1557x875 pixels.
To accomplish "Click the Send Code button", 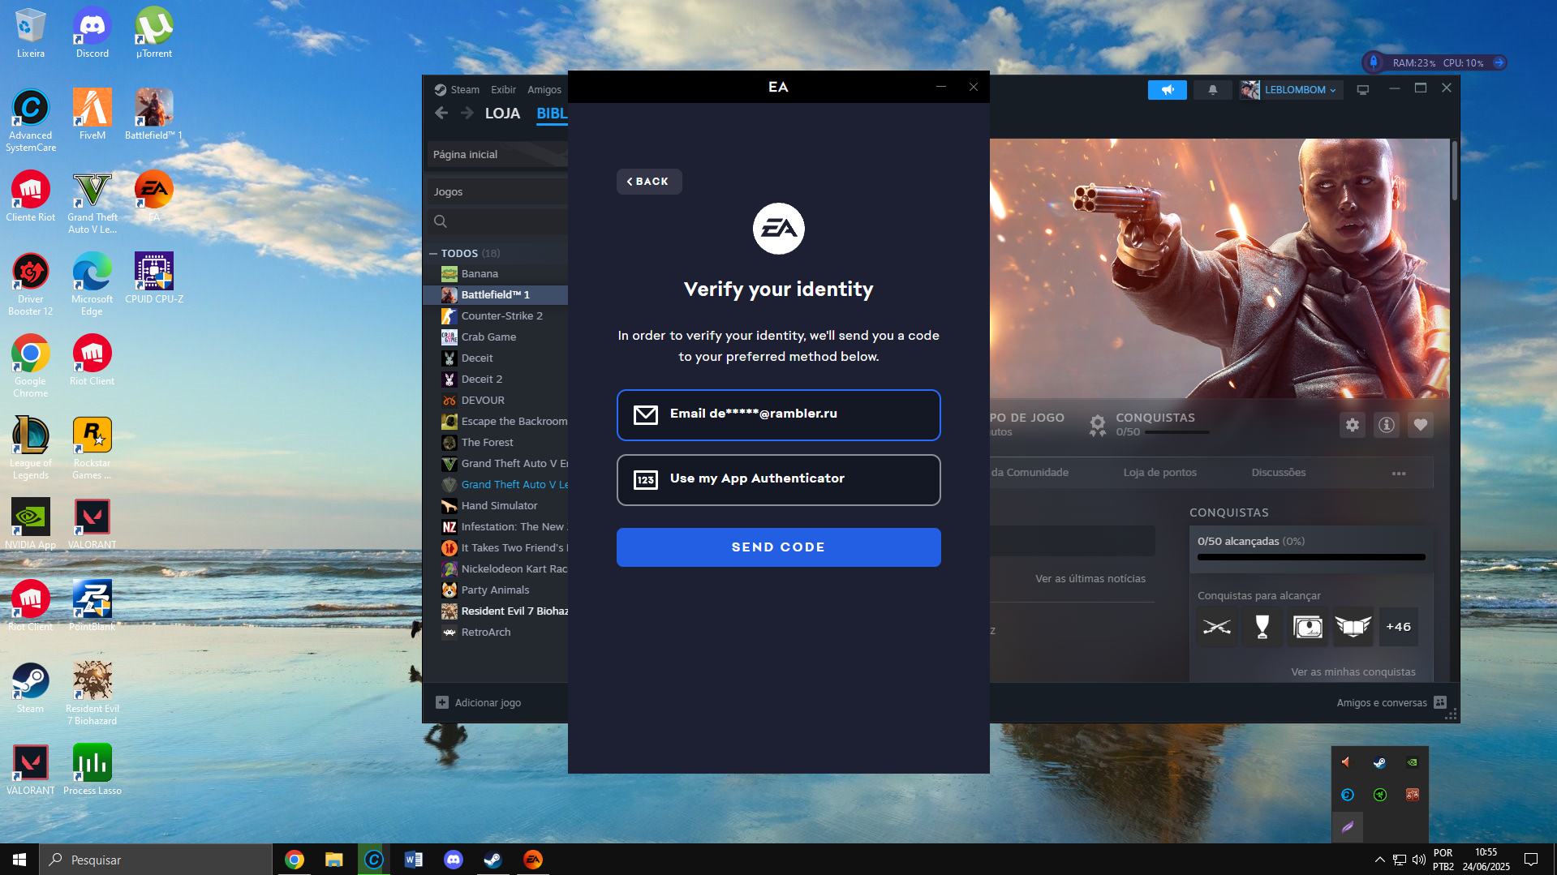I will coord(778,547).
